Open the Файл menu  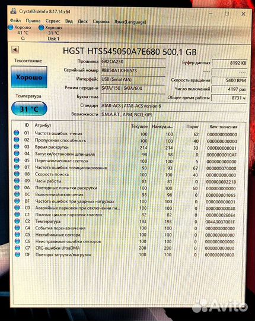15,20
